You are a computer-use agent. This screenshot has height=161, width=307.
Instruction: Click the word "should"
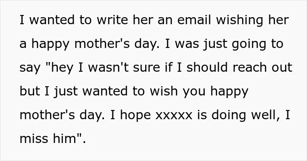coord(207,67)
